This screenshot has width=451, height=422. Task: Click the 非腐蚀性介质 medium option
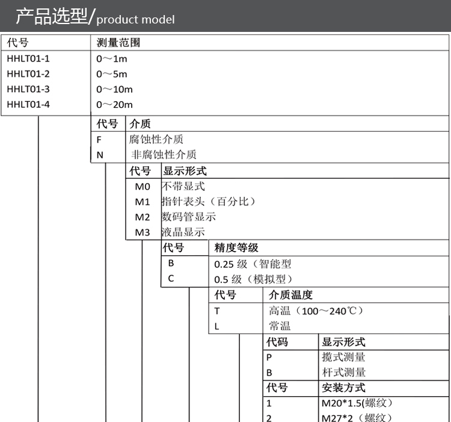click(164, 155)
